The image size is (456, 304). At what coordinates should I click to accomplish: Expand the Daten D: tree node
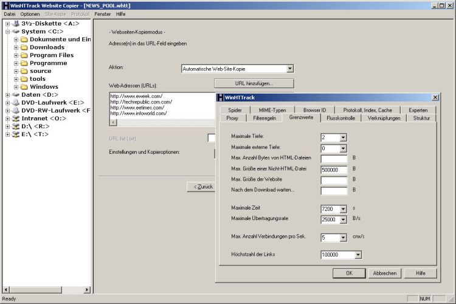(x=8, y=95)
